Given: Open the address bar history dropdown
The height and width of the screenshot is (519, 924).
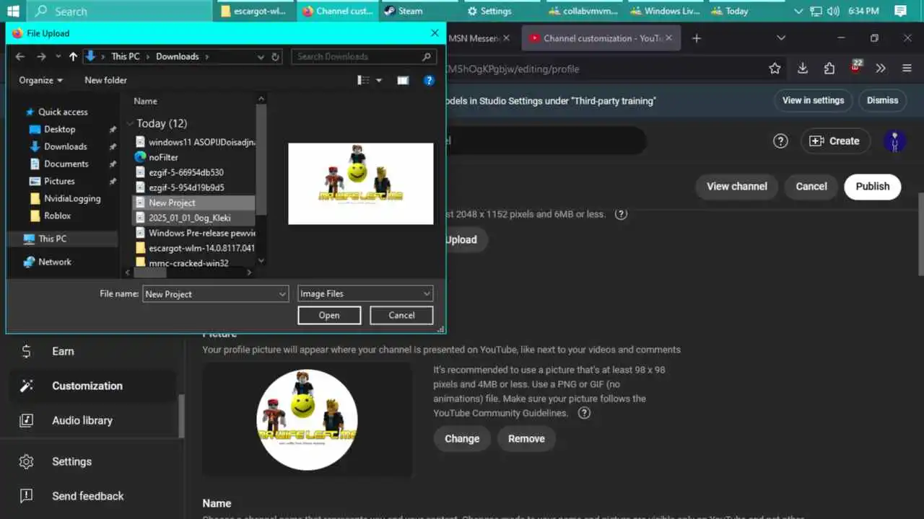Looking at the screenshot, I should [261, 56].
